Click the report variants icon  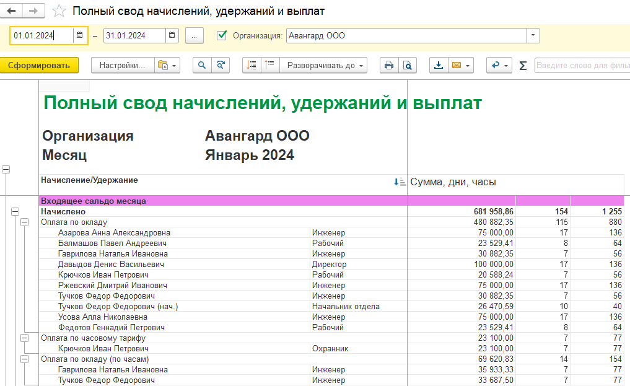163,65
